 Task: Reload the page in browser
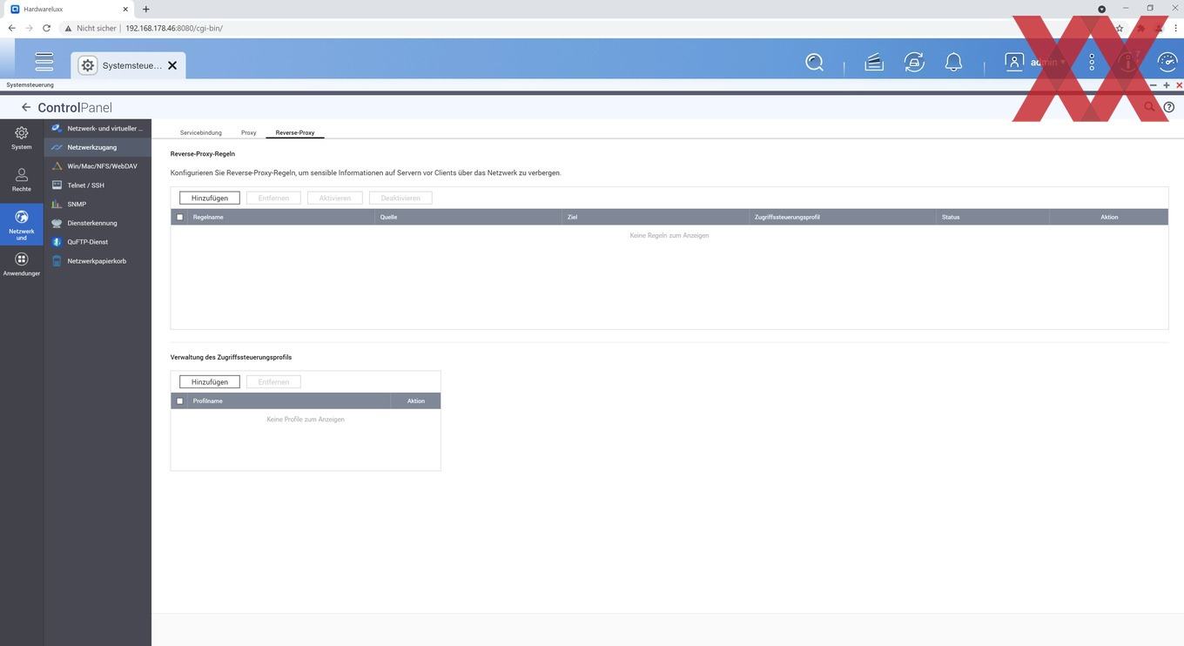point(46,28)
